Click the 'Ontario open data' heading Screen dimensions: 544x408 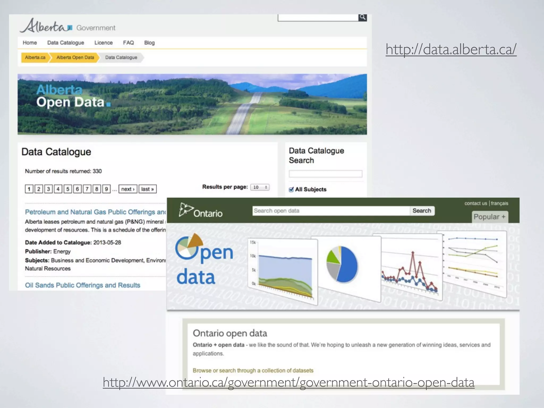click(230, 333)
